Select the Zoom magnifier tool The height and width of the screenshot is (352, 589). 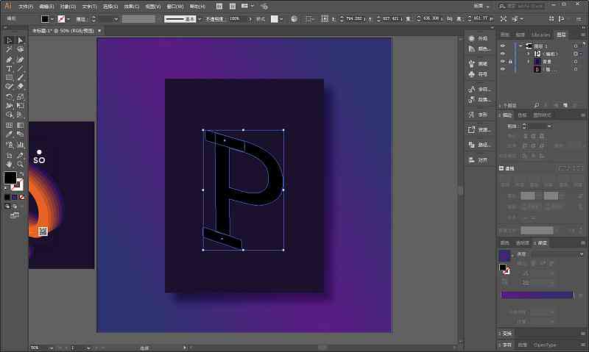pyautogui.click(x=21, y=164)
